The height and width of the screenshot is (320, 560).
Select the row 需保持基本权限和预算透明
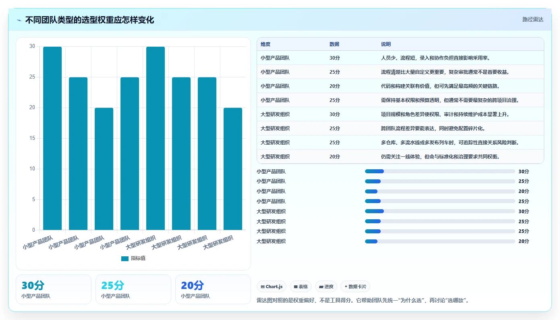[x=400, y=100]
